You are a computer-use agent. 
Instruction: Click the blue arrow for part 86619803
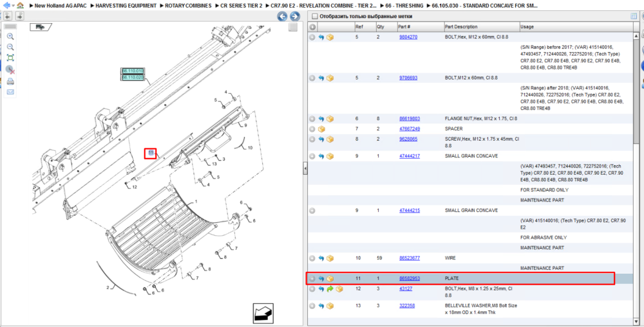pyautogui.click(x=321, y=119)
